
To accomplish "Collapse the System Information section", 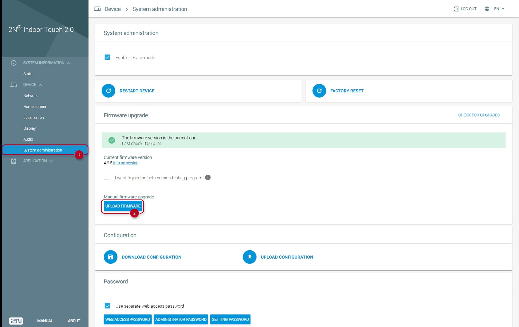I will 69,63.
